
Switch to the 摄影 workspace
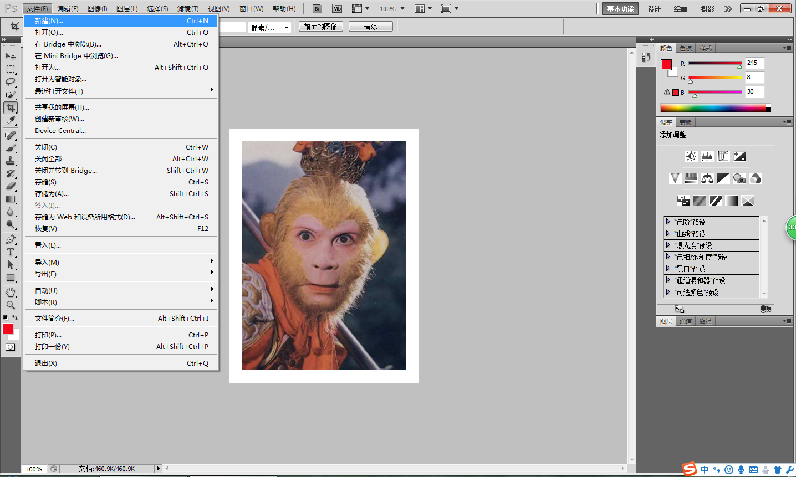pyautogui.click(x=707, y=9)
